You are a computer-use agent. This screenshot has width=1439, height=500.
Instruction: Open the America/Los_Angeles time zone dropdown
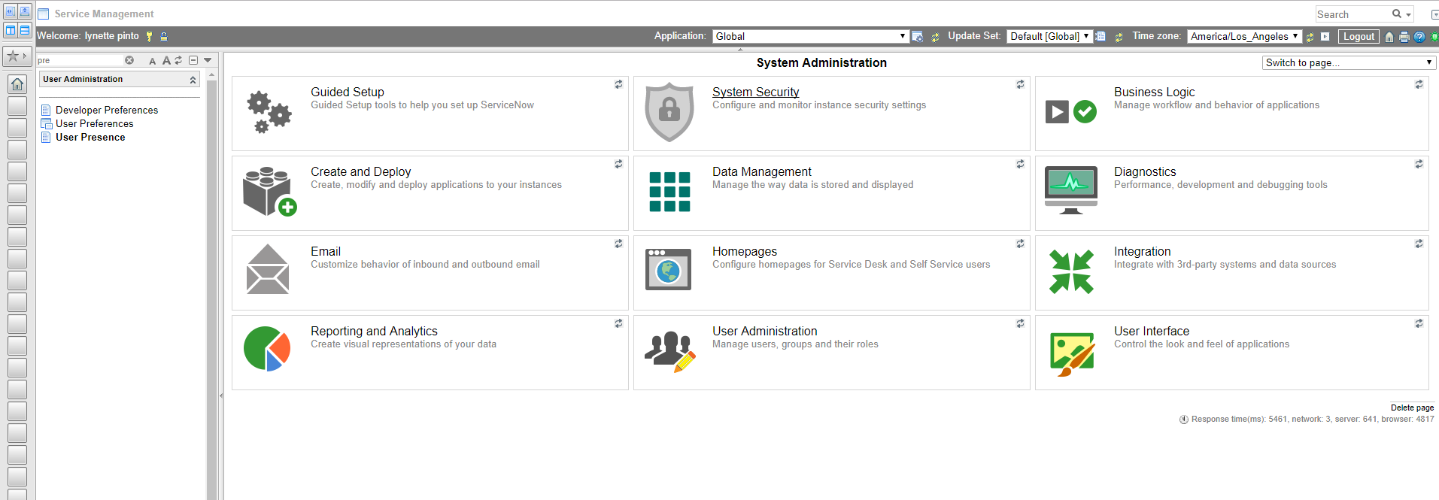(x=1244, y=36)
